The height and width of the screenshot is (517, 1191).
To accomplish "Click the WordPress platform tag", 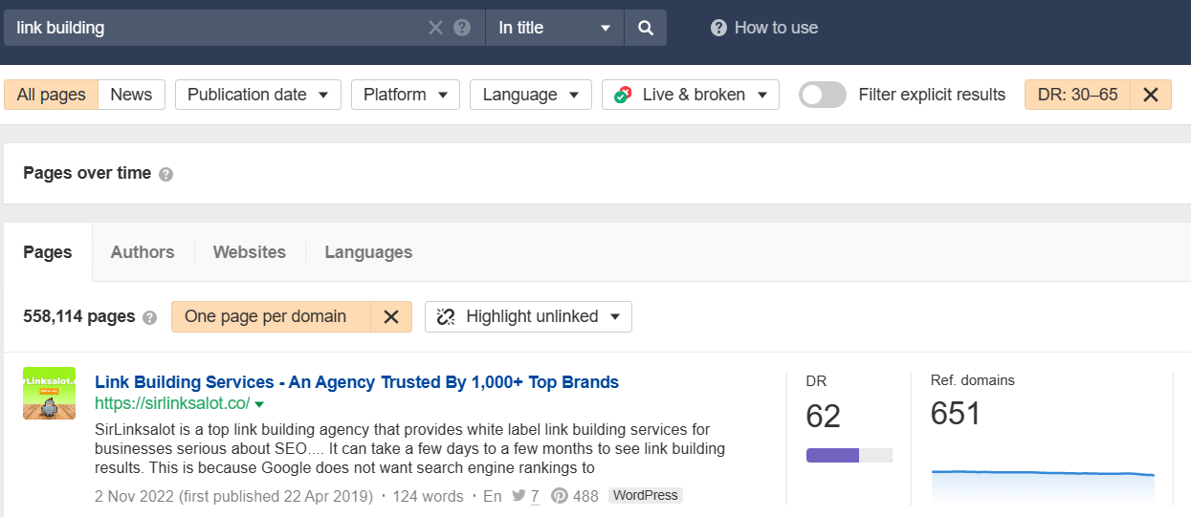I will 646,496.
